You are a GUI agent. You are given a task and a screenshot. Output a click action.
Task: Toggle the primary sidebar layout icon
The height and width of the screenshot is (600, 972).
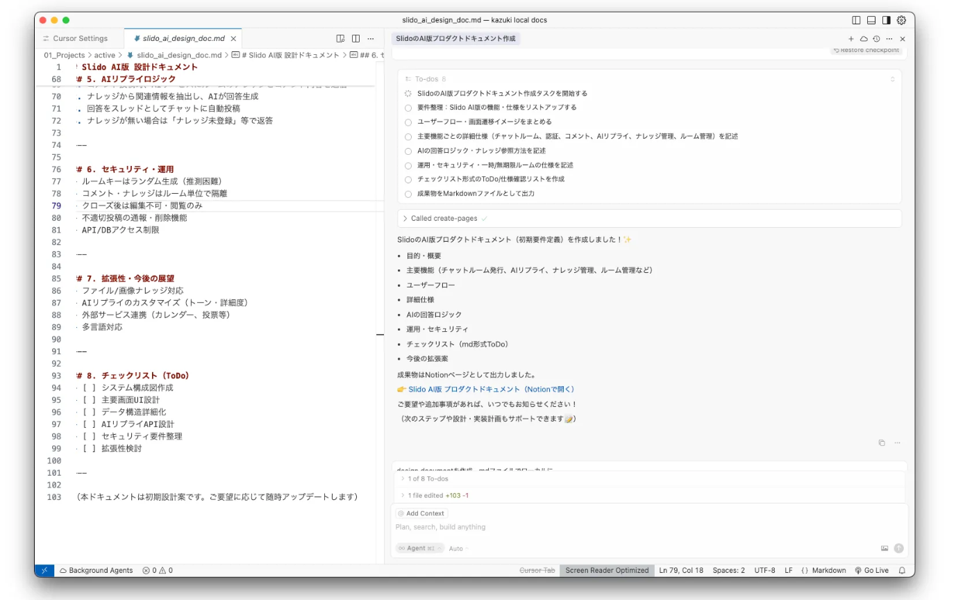pyautogui.click(x=856, y=20)
